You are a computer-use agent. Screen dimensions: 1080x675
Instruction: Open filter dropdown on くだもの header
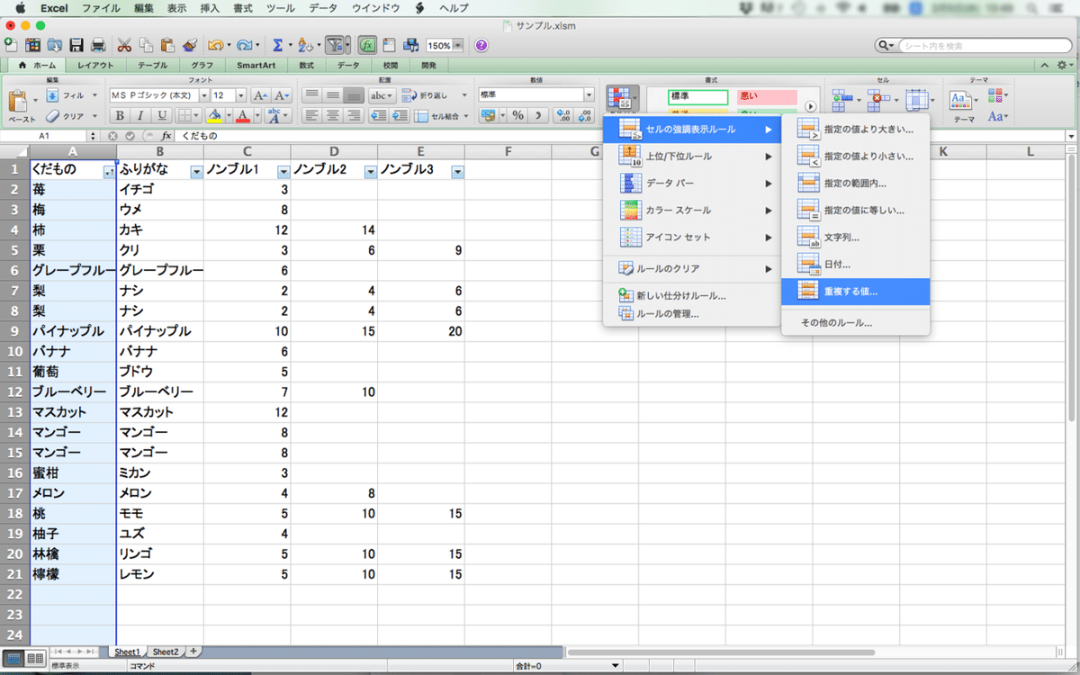(x=109, y=172)
